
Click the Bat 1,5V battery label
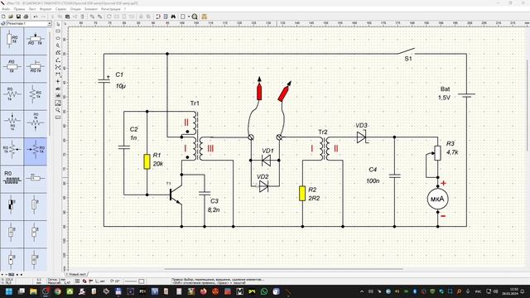(x=445, y=94)
